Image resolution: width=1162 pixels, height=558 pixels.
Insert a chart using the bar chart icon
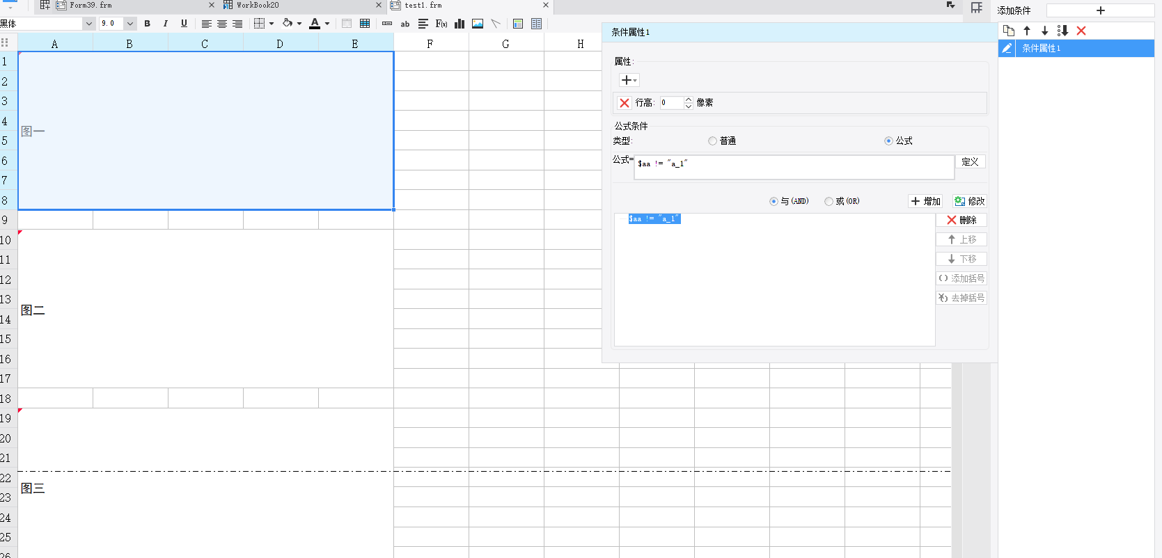(x=460, y=24)
